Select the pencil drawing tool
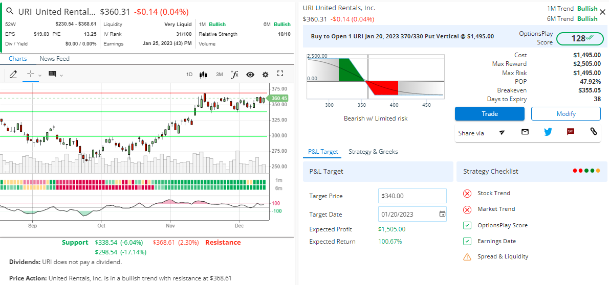Screen dimensions: 609x285 13,74
